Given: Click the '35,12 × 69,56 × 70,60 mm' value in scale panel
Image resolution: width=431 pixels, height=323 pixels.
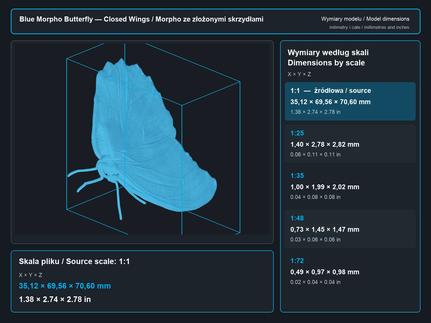Looking at the screenshot, I should coord(331,102).
